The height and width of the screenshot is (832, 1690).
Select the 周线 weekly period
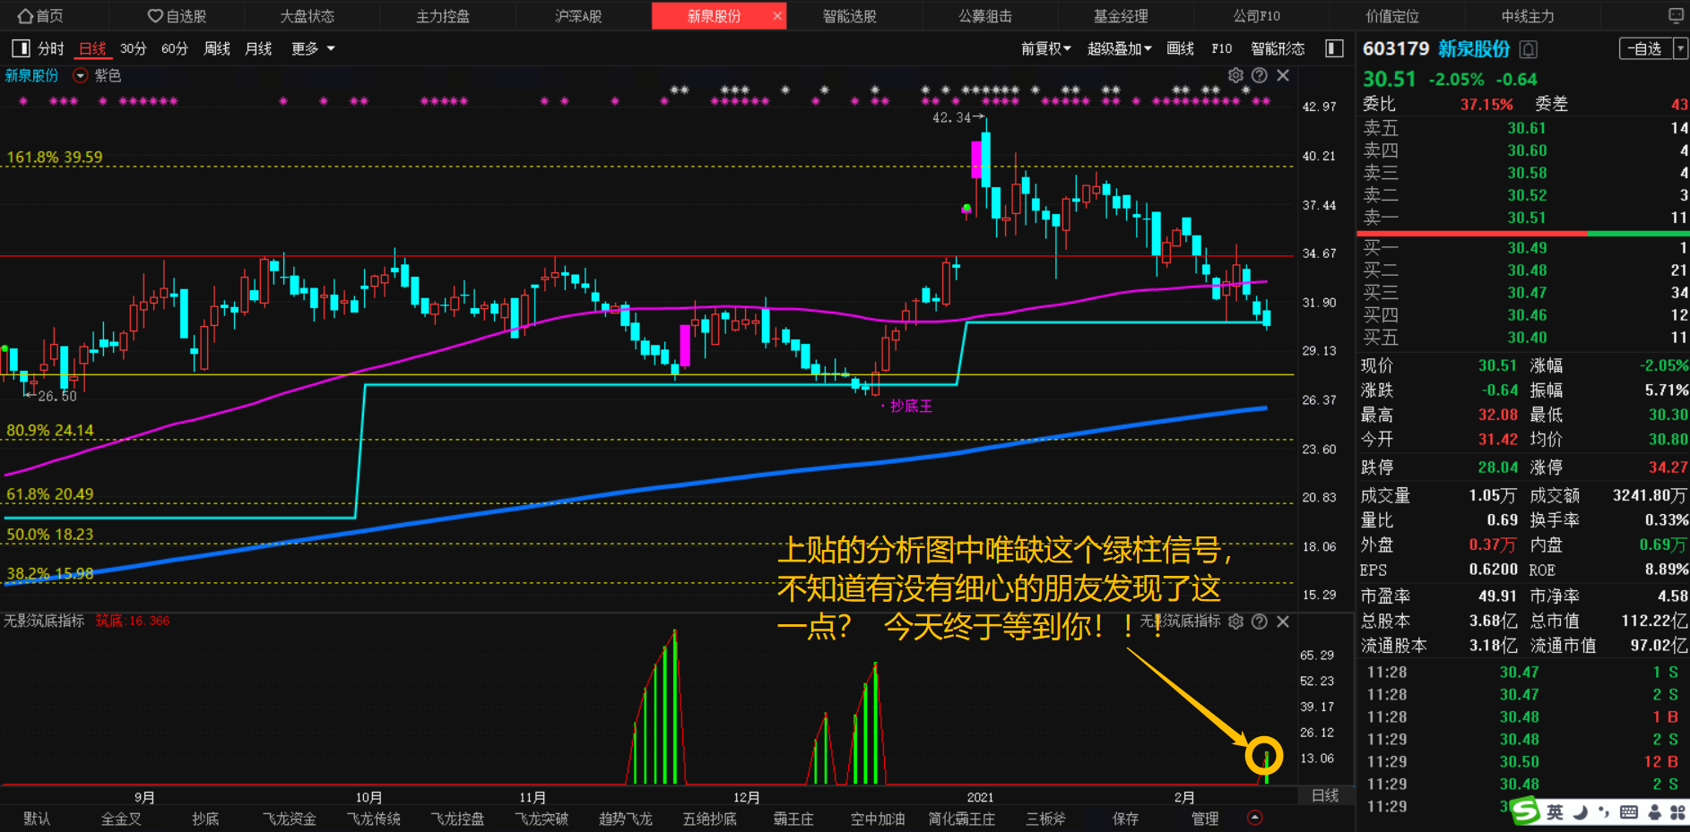point(217,48)
